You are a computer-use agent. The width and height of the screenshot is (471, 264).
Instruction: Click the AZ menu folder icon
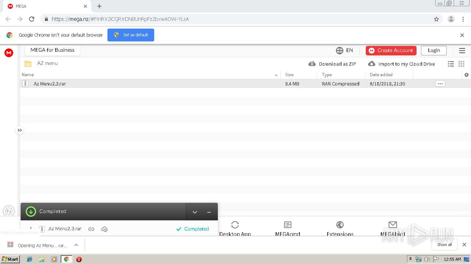coord(28,63)
